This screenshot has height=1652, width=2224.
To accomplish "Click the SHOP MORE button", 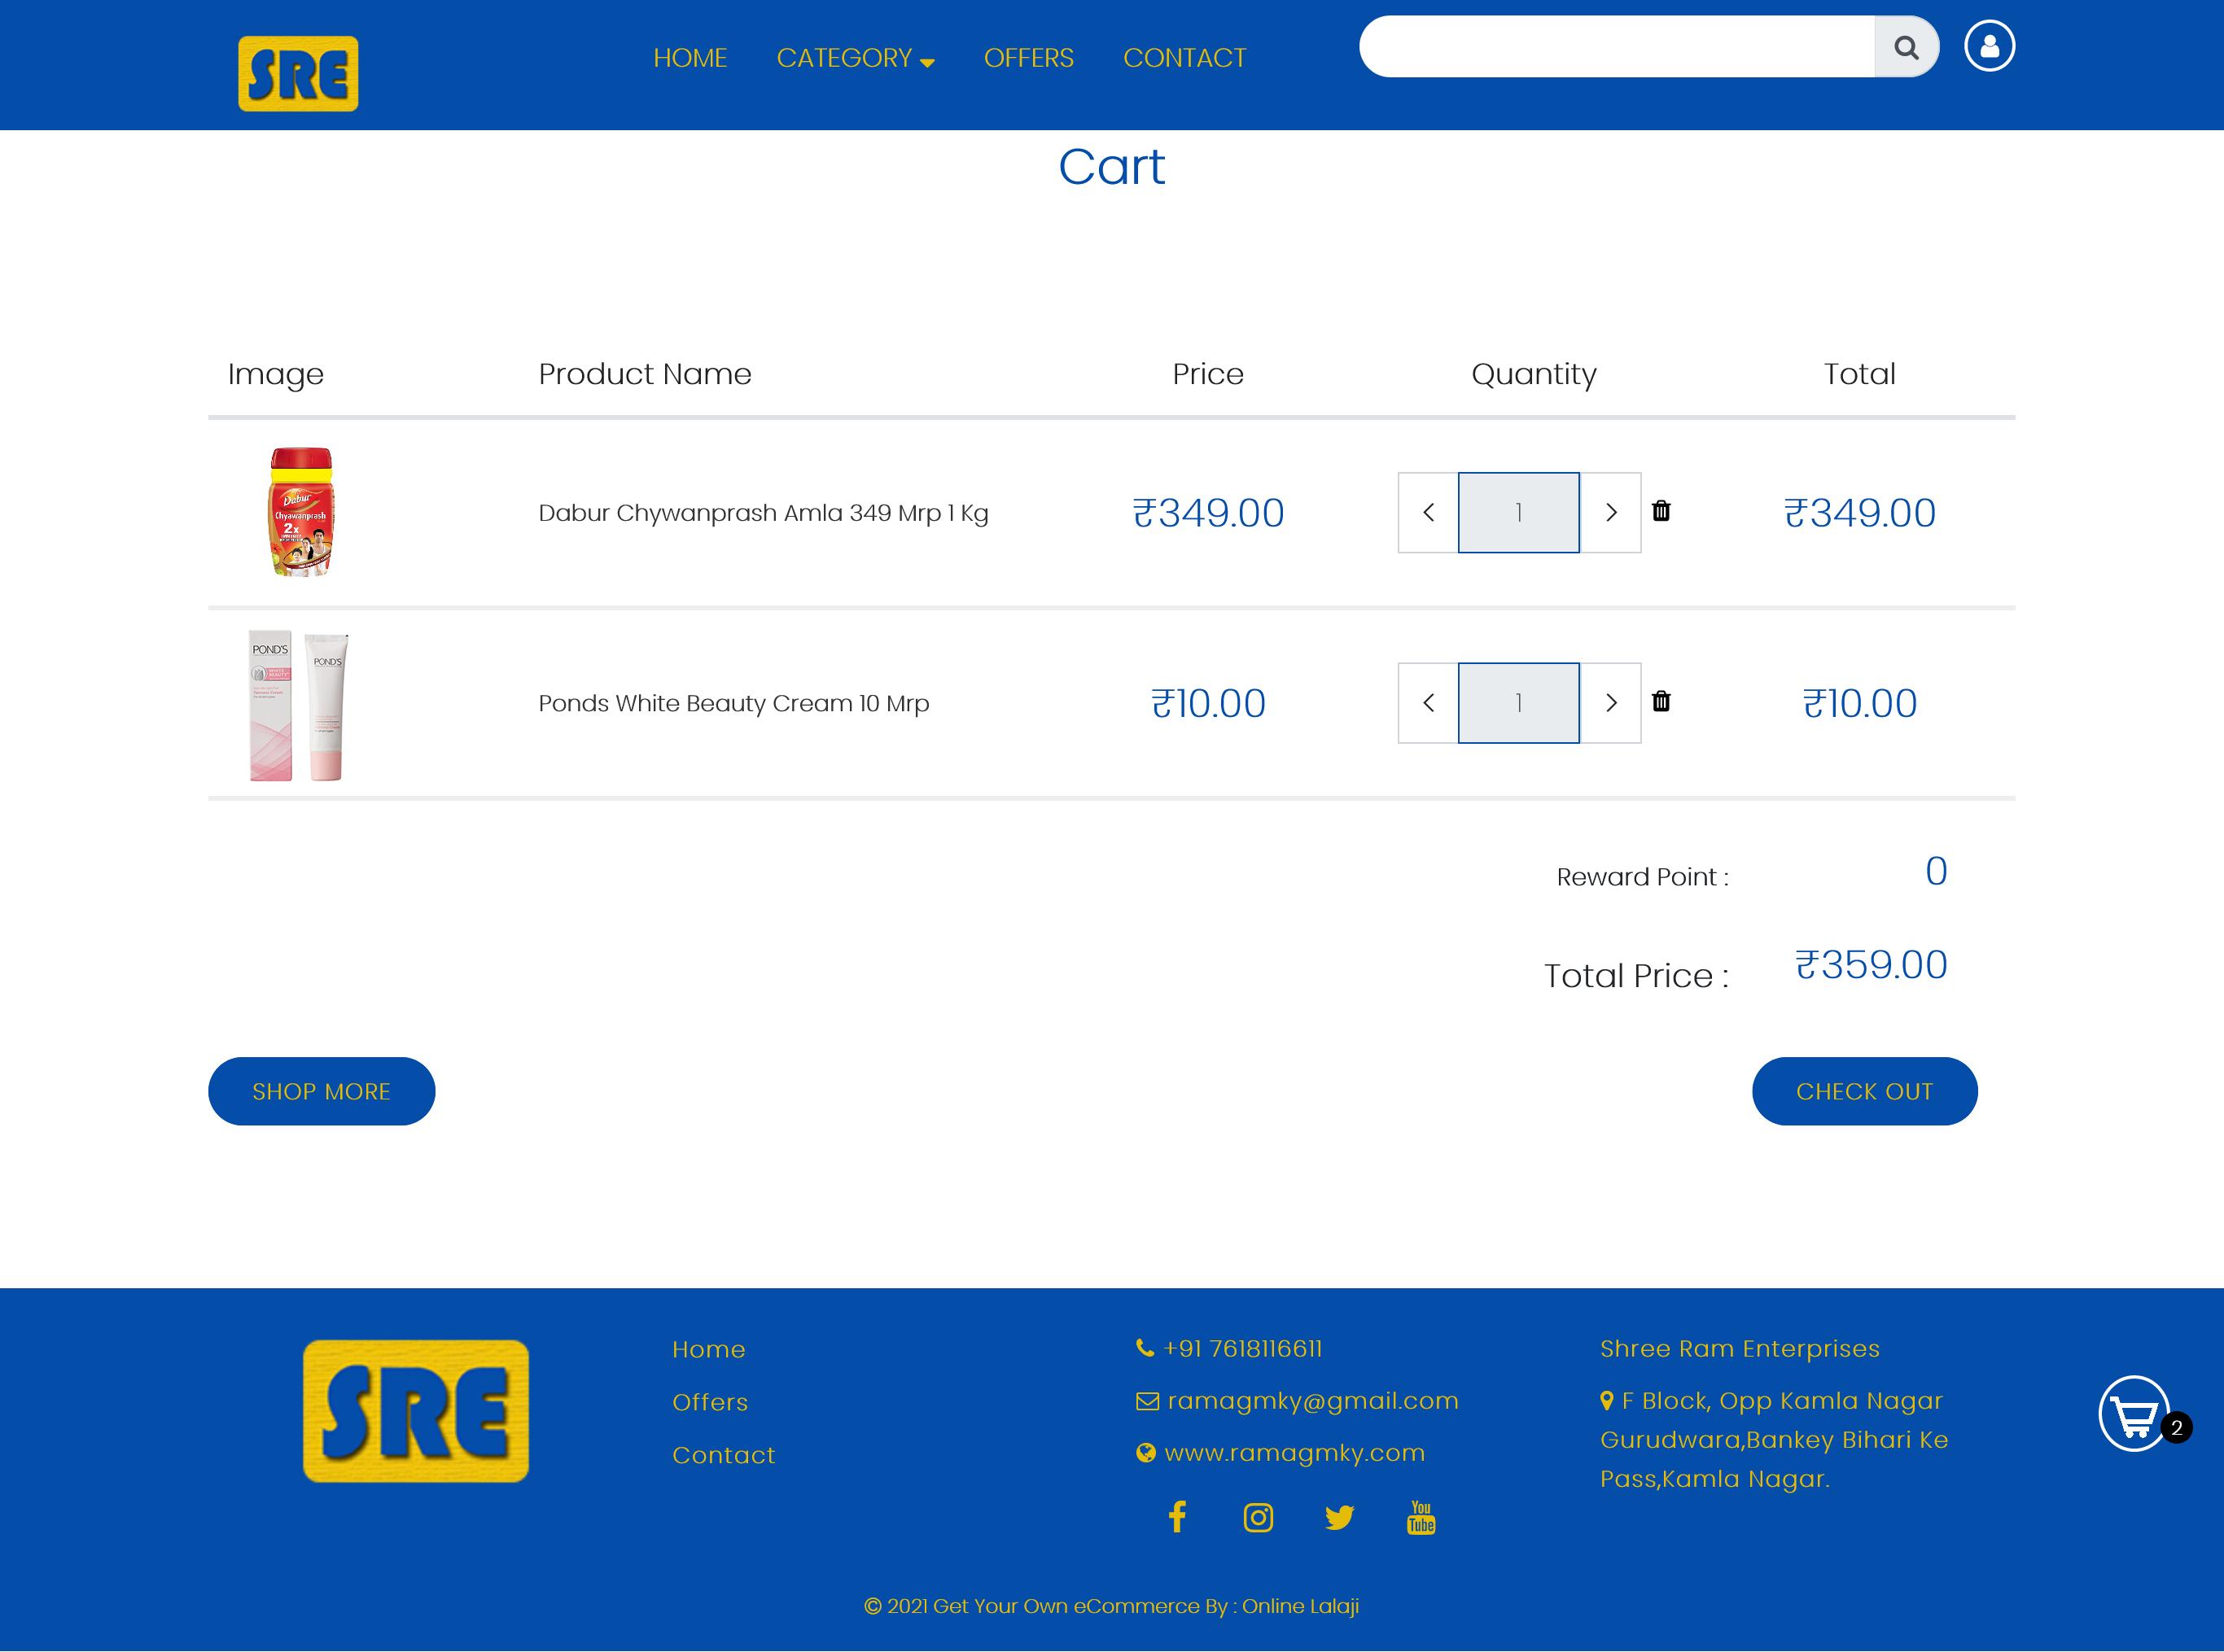I will click(x=321, y=1091).
